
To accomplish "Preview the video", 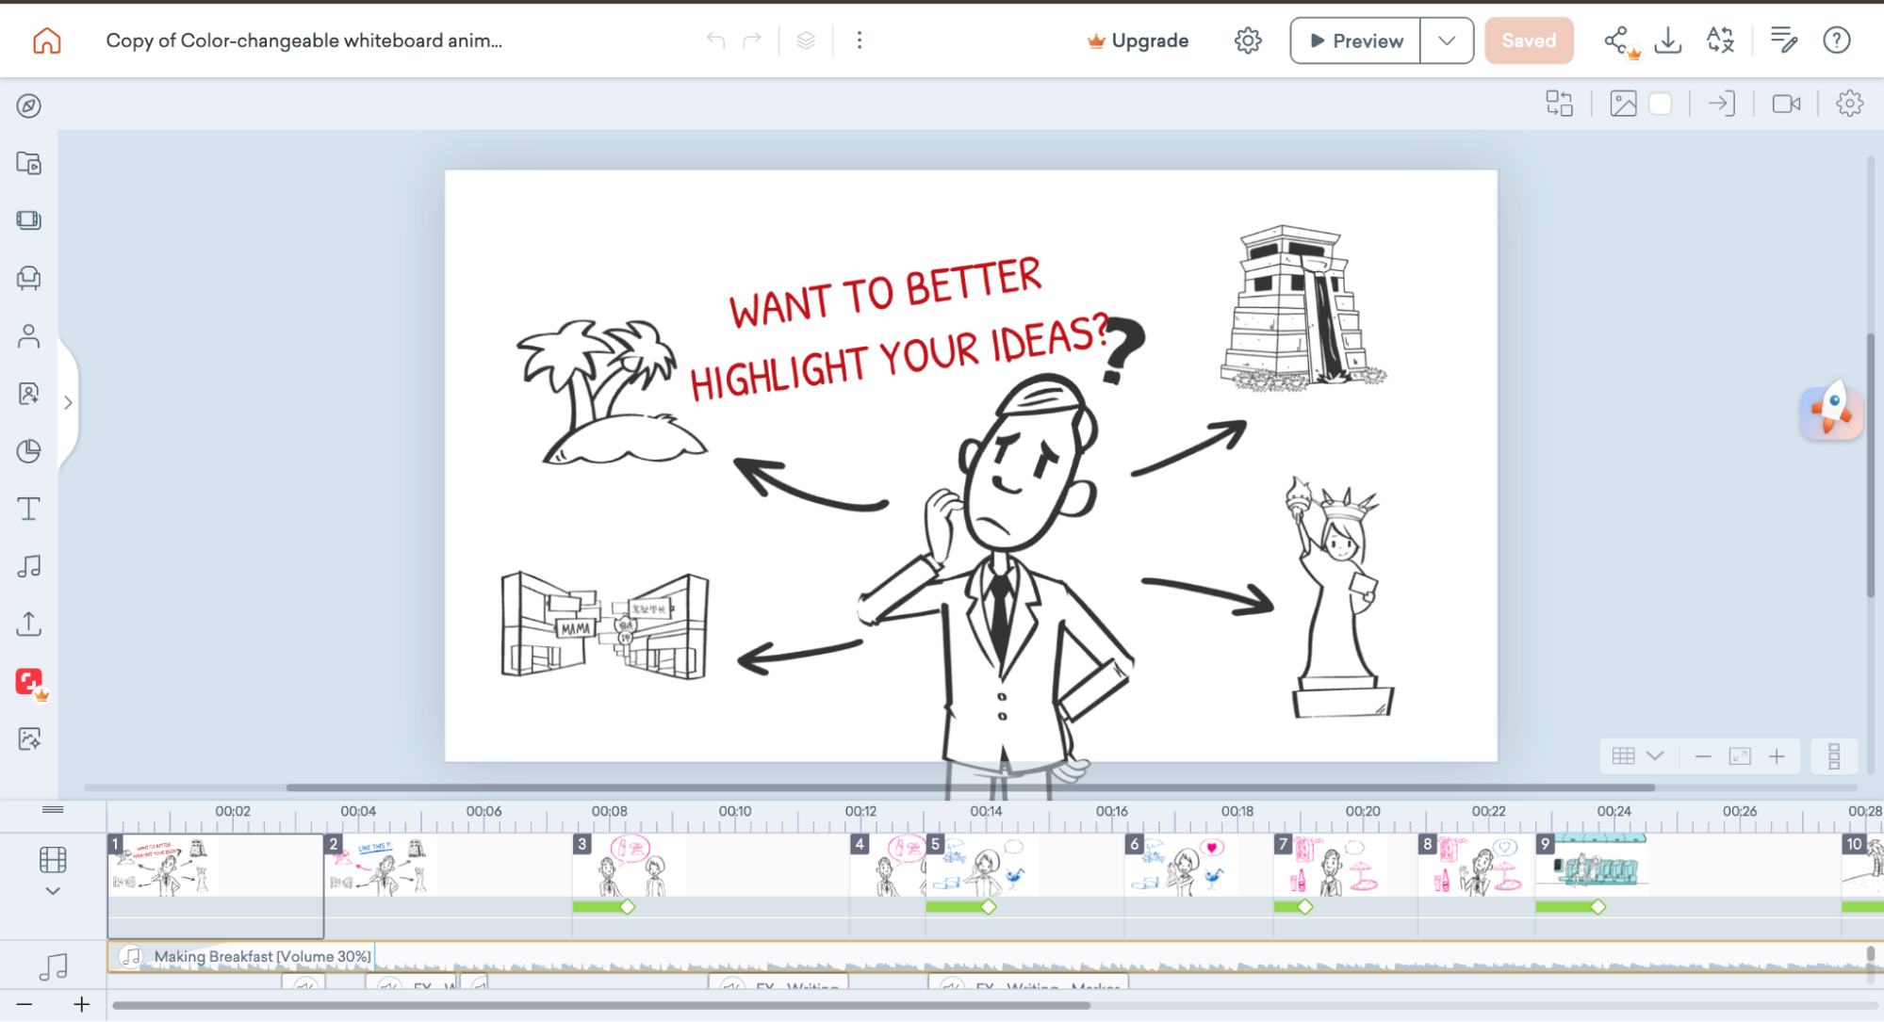I will 1355,41.
